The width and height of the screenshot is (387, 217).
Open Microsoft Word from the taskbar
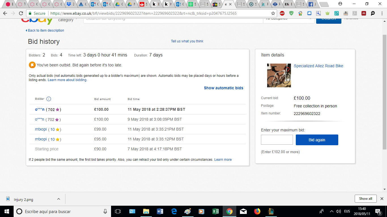pyautogui.click(x=160, y=211)
